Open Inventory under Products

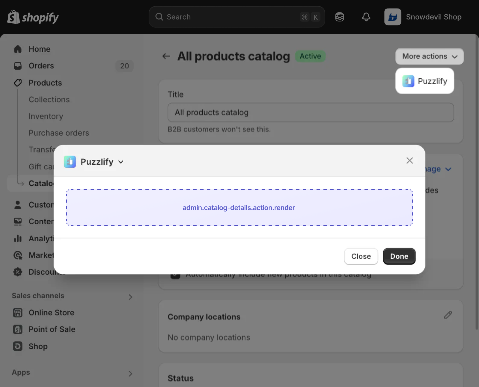[x=46, y=116]
